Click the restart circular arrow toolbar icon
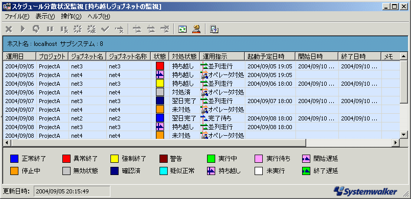Screen dimensions: 411x199 36,29
